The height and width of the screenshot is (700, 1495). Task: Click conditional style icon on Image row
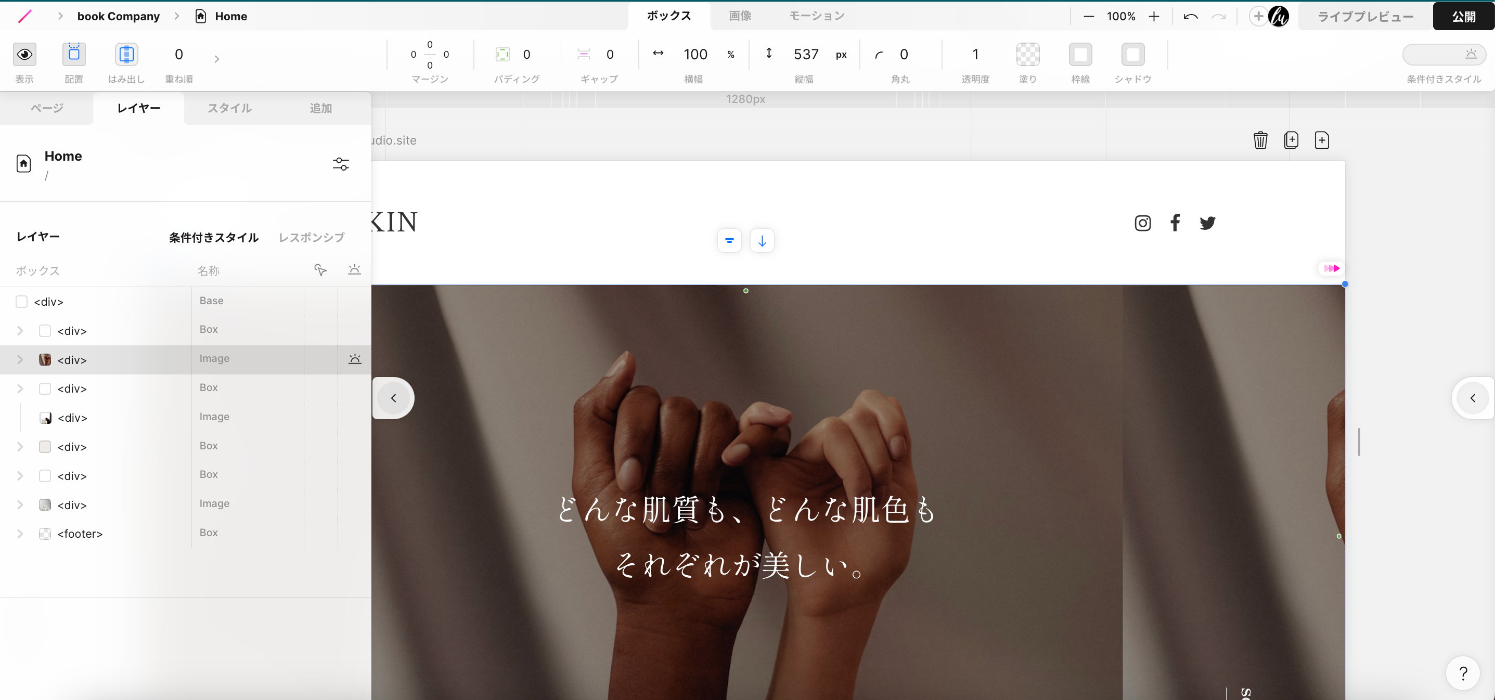(x=355, y=359)
